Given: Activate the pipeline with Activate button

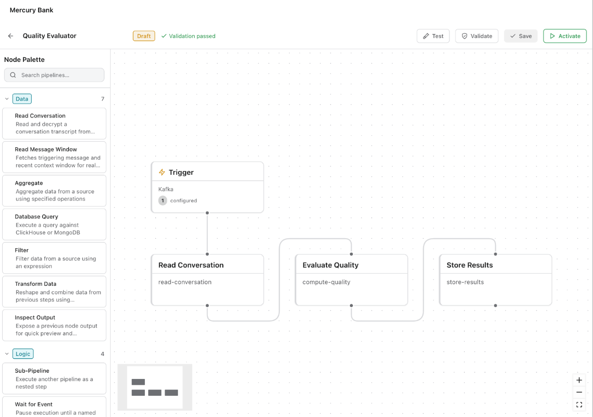Looking at the screenshot, I should [x=565, y=36].
